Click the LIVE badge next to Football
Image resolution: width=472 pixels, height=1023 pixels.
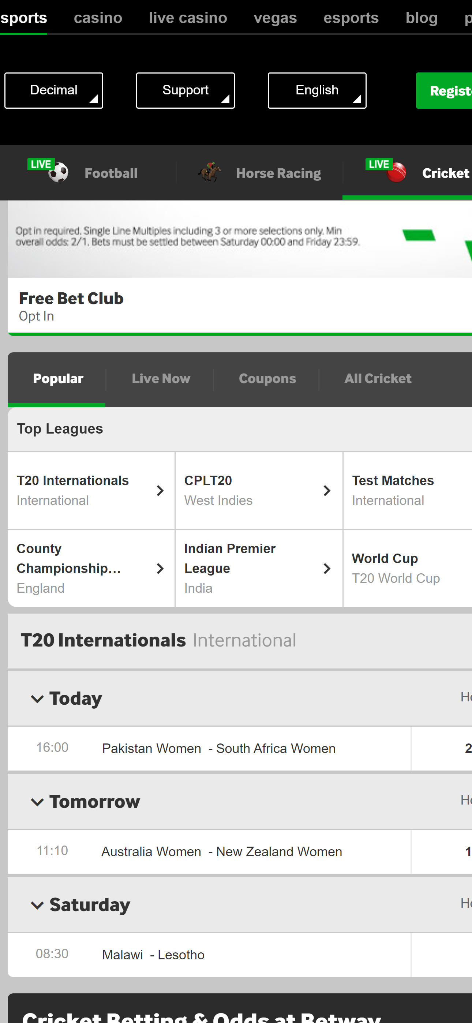coord(41,163)
